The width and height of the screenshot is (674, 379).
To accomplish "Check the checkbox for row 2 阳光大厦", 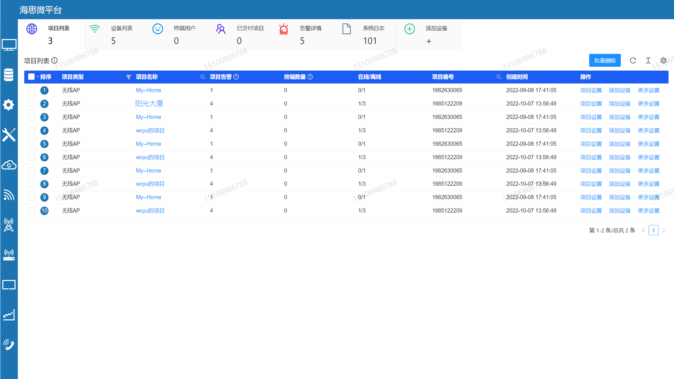I will (31, 103).
